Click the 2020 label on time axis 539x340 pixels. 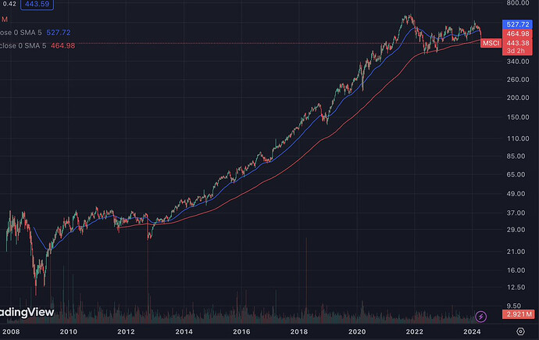point(357,332)
